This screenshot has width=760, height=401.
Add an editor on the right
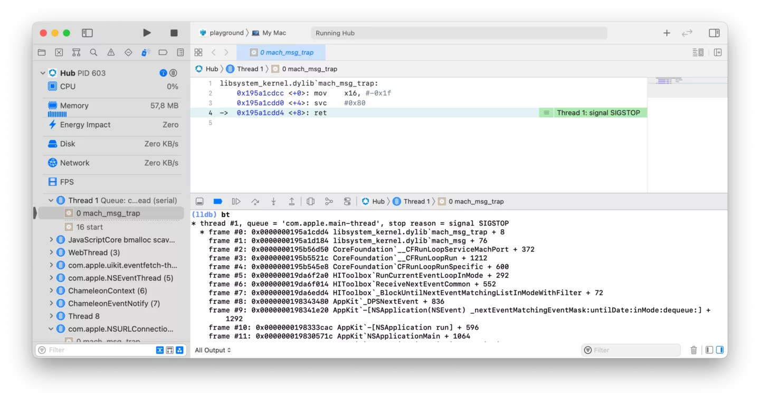(x=718, y=52)
